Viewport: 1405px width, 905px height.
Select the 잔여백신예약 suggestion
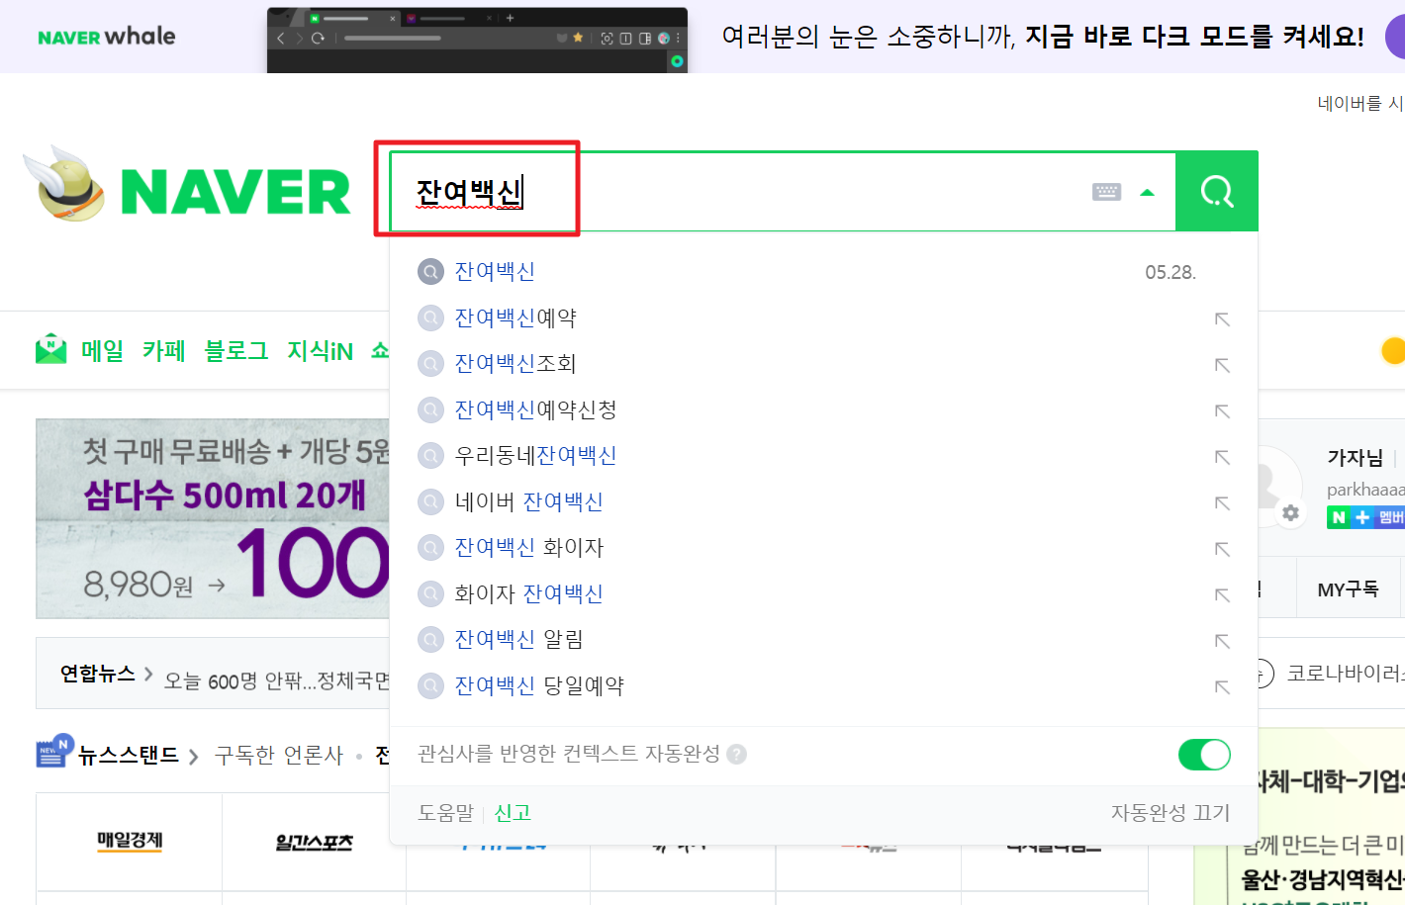pos(515,317)
